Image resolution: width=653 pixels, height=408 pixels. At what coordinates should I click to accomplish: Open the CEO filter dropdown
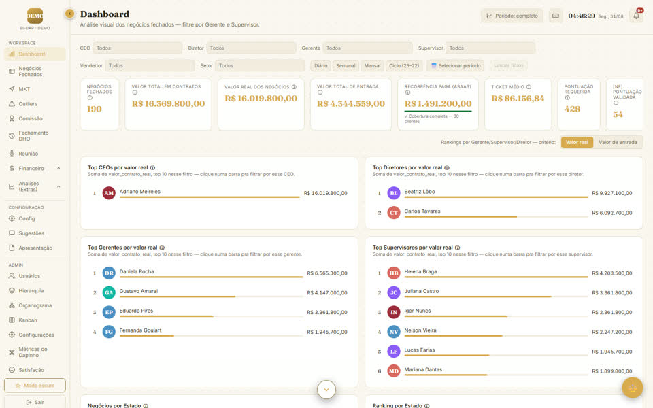point(137,48)
